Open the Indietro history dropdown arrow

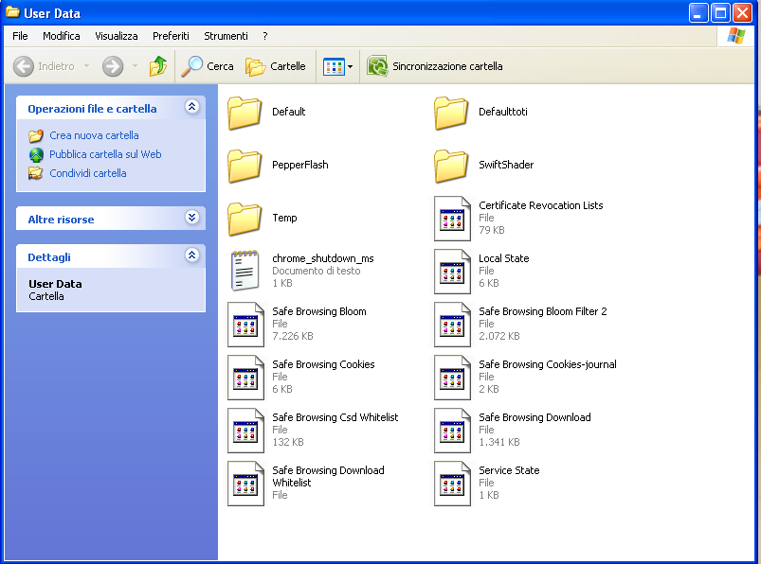[86, 66]
